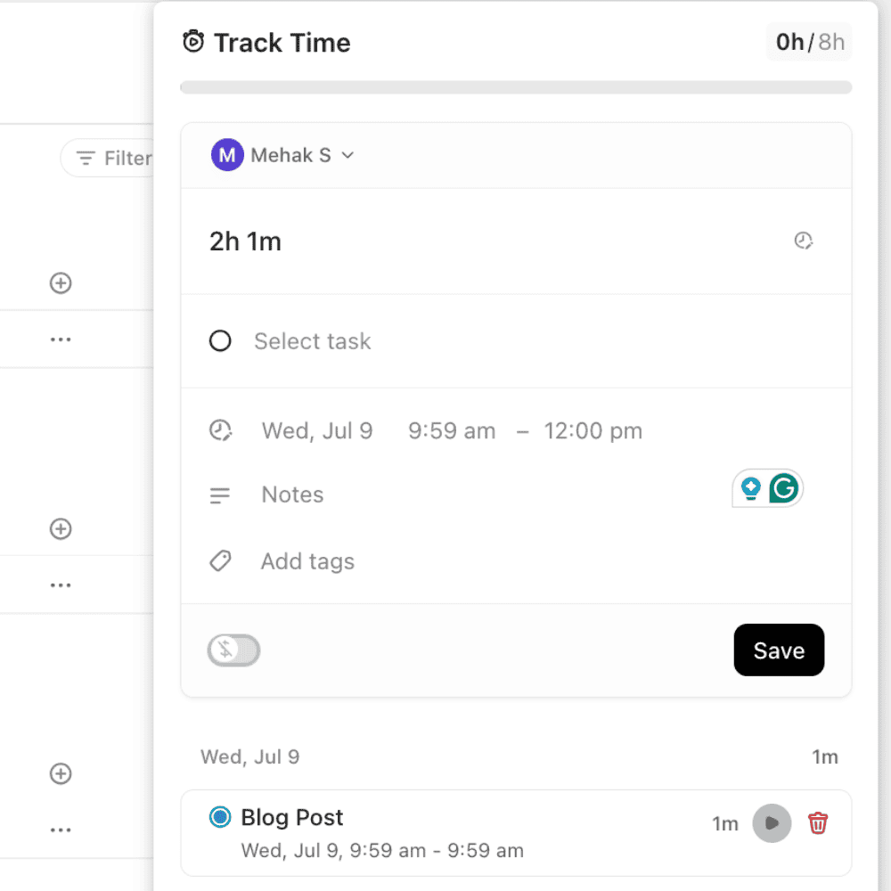Click the circle radio next to Select task
This screenshot has height=891, width=891.
tap(220, 341)
